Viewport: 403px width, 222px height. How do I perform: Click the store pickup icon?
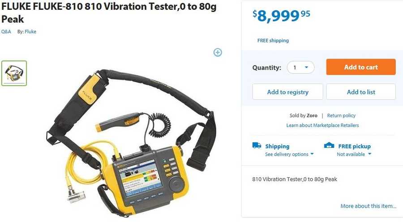click(329, 146)
